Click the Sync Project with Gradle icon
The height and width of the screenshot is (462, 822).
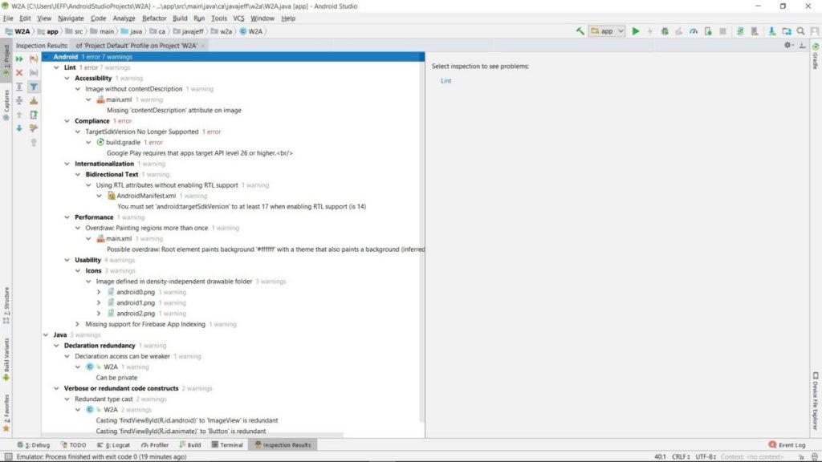pyautogui.click(x=740, y=31)
